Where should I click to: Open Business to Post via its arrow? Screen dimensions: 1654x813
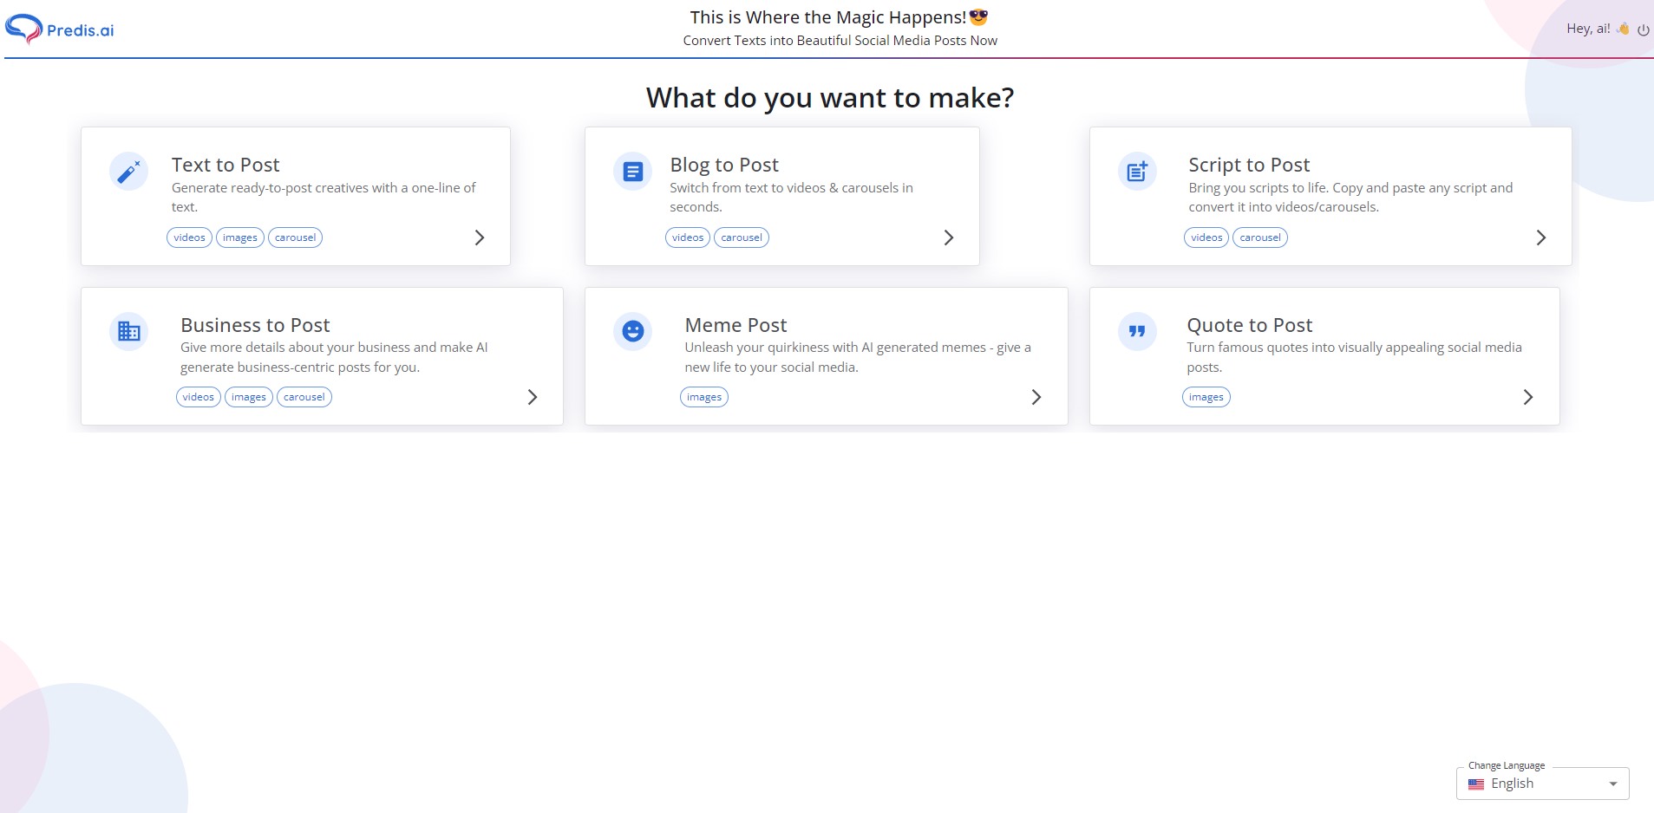point(533,397)
